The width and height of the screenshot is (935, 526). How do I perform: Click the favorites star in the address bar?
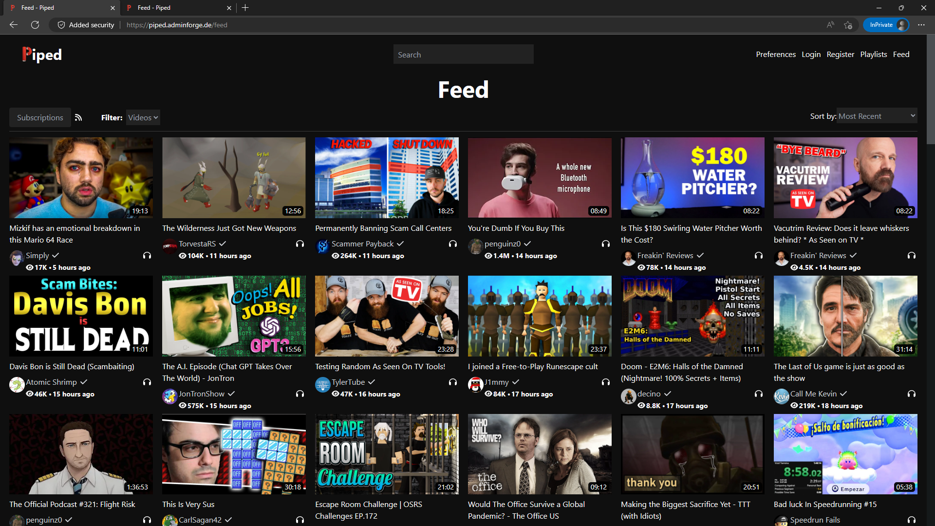click(x=848, y=25)
